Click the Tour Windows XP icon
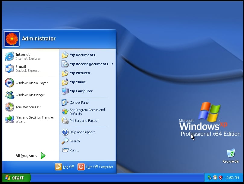 click(x=9, y=107)
